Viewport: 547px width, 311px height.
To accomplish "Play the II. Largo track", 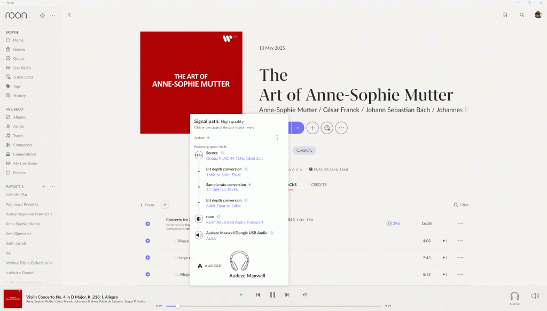I will tap(147, 258).
